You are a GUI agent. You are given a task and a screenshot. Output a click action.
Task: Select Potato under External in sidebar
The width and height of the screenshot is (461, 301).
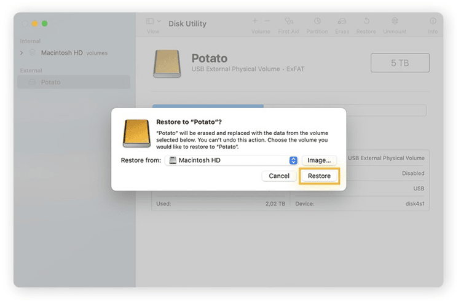coord(74,82)
